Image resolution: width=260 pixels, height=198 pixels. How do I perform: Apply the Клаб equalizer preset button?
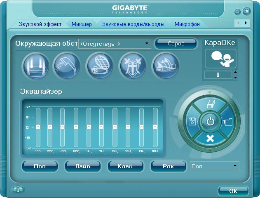tap(125, 166)
